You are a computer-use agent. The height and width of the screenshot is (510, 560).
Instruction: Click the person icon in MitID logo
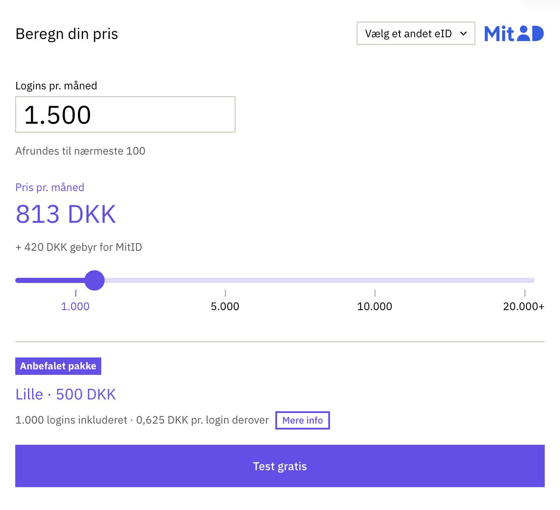(x=523, y=33)
